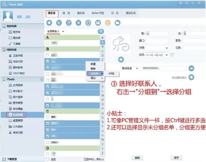The image size is (206, 162).
Task: Click the 撤销 button
Action: pyautogui.click(x=137, y=158)
